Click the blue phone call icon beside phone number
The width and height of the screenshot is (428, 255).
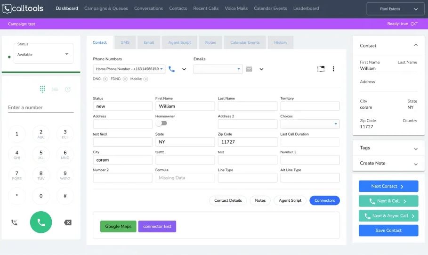pyautogui.click(x=172, y=69)
